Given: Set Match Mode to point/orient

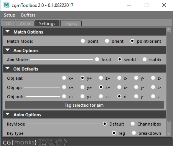Looking at the screenshot, I should click(x=132, y=41).
